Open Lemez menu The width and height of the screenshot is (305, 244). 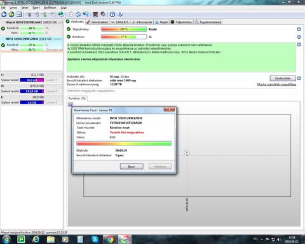[13, 8]
